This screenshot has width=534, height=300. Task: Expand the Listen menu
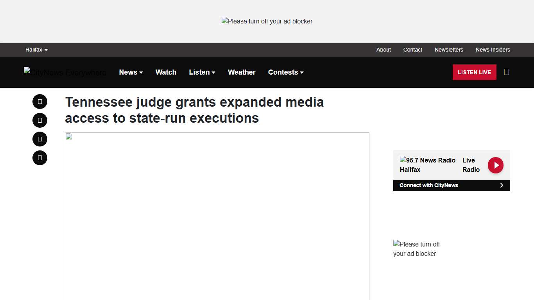(202, 72)
